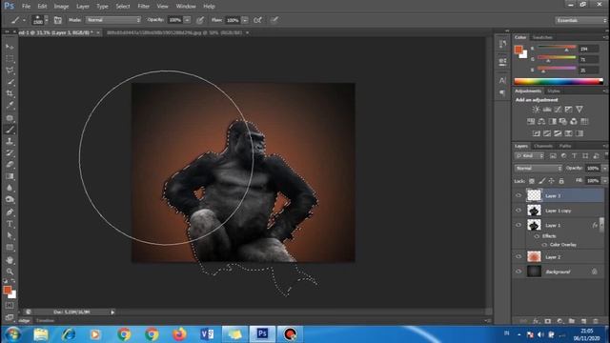This screenshot has height=343, width=610.
Task: Select the Hand tool
Action: pyautogui.click(x=10, y=260)
